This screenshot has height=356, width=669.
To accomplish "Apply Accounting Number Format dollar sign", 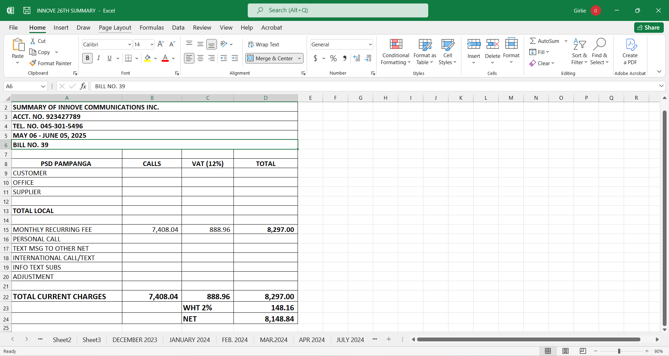I will coord(315,58).
